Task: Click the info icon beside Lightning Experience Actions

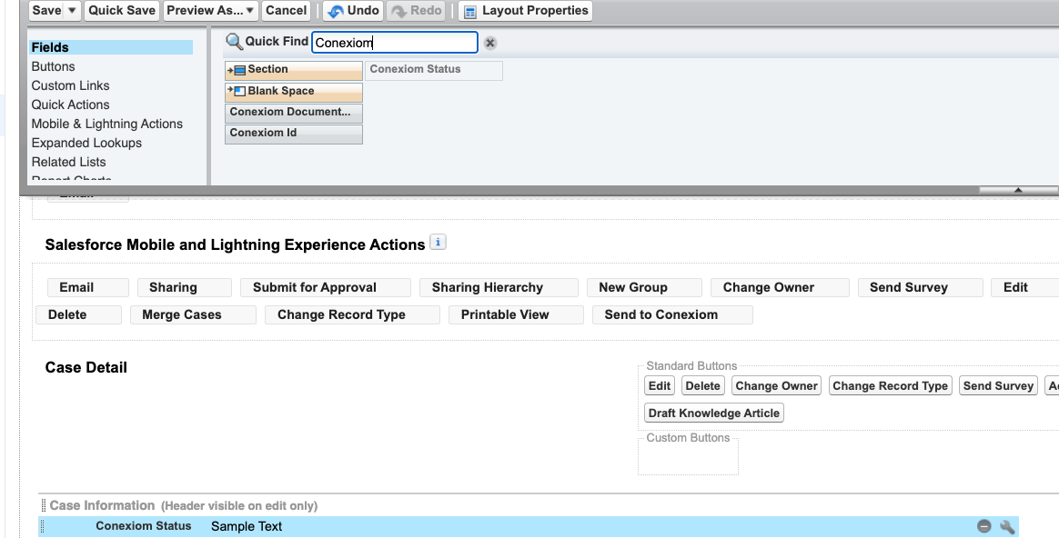Action: tap(439, 243)
